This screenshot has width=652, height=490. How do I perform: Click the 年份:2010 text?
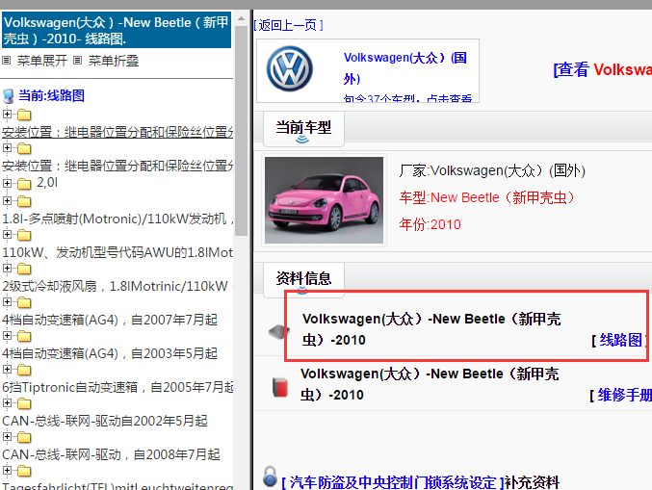(x=430, y=224)
